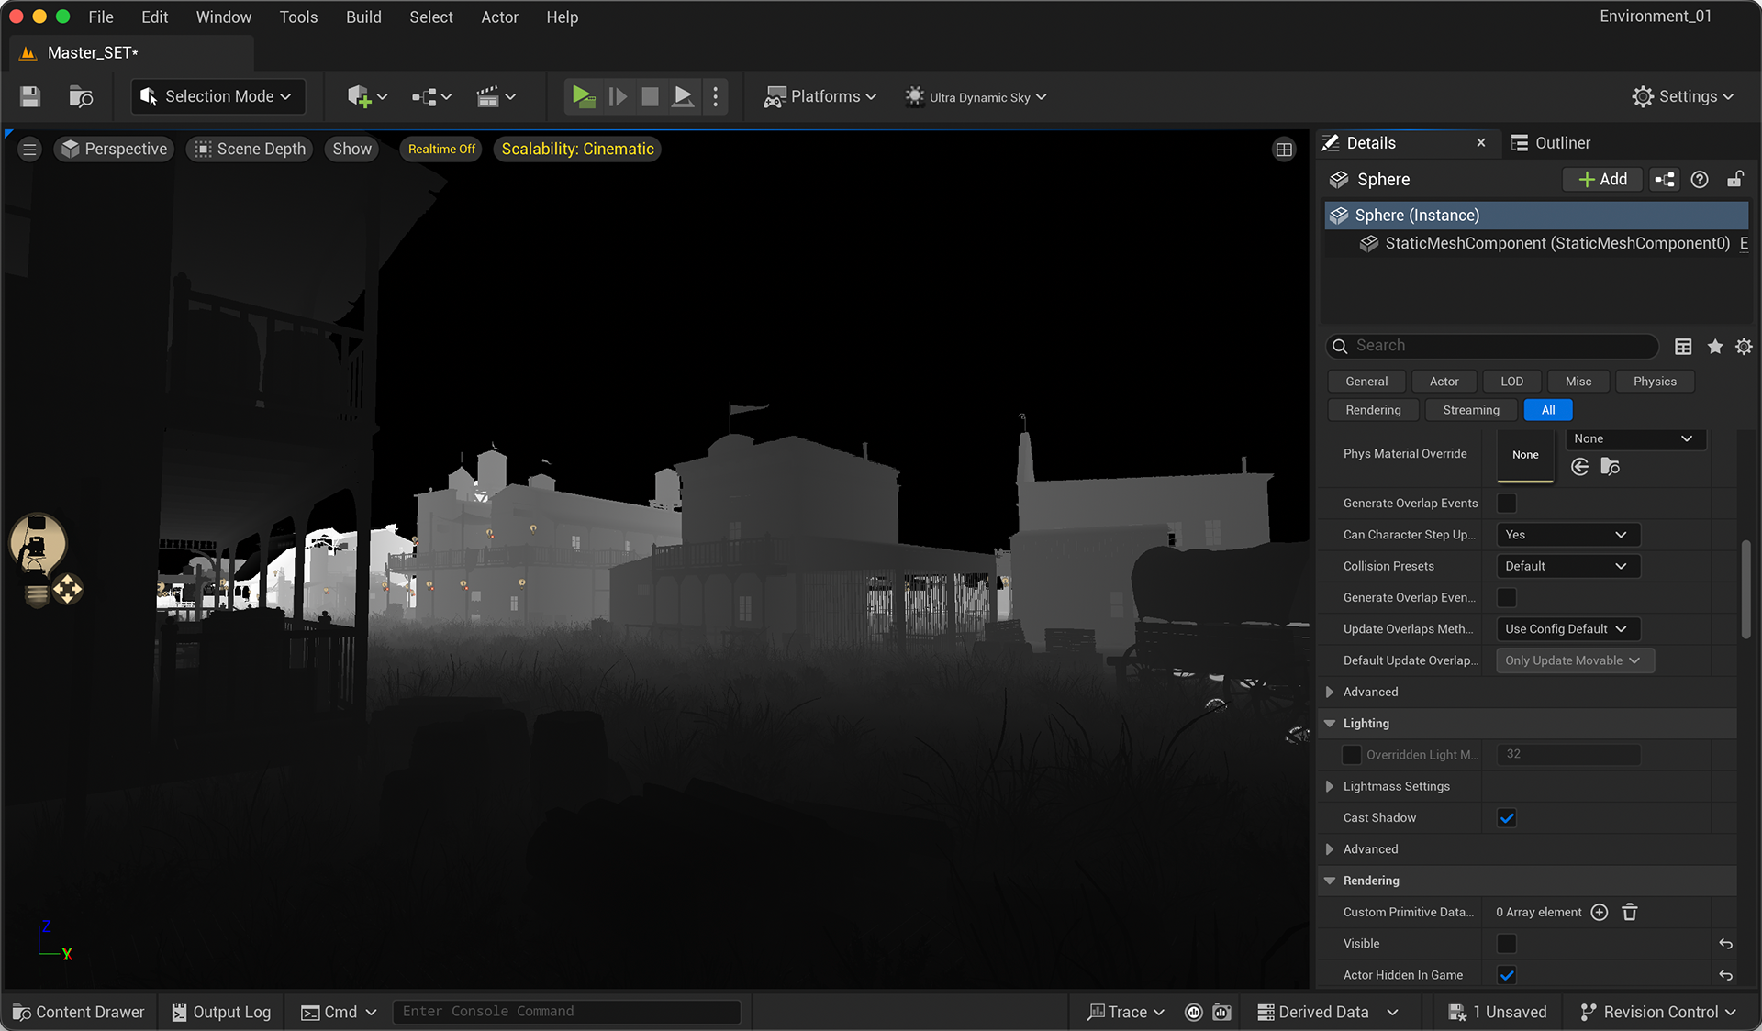Click the Play in editor button
The width and height of the screenshot is (1762, 1031).
pyautogui.click(x=583, y=96)
